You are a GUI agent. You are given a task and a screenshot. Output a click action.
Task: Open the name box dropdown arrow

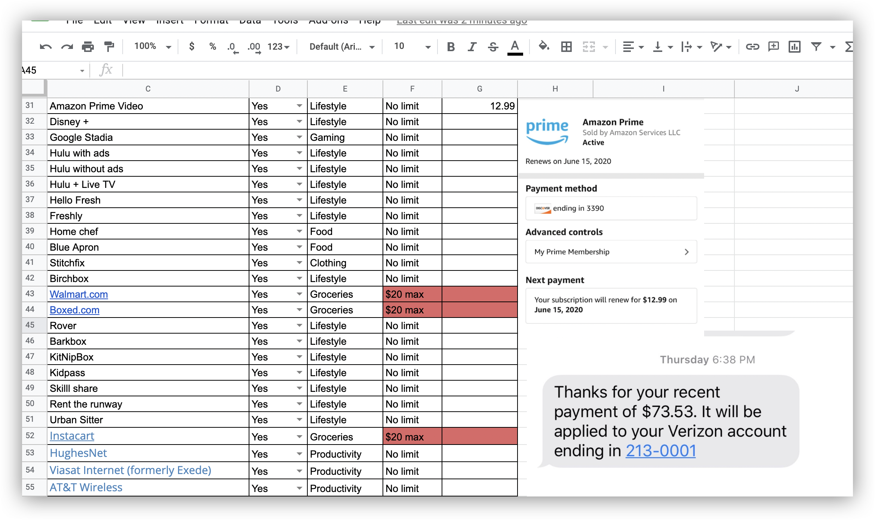(x=82, y=71)
